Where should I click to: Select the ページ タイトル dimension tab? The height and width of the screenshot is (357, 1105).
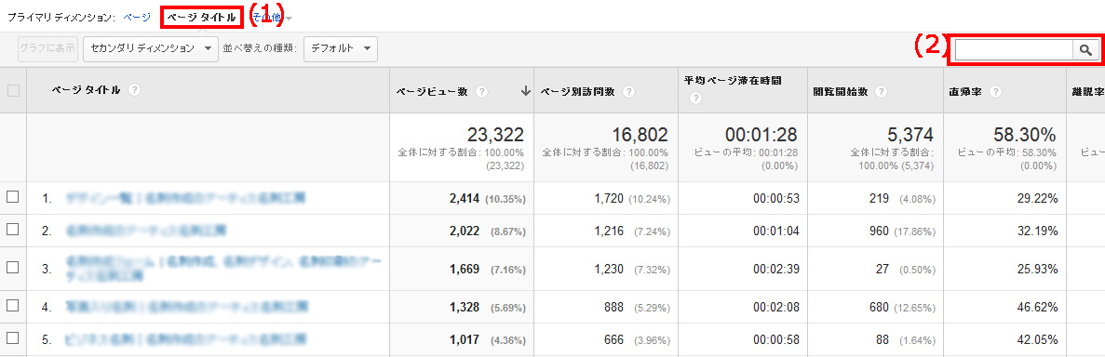click(202, 16)
